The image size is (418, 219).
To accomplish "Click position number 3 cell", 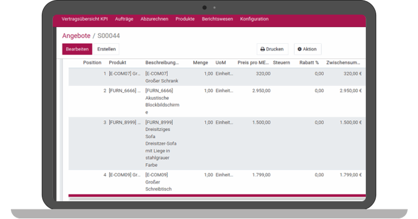I will point(105,123).
